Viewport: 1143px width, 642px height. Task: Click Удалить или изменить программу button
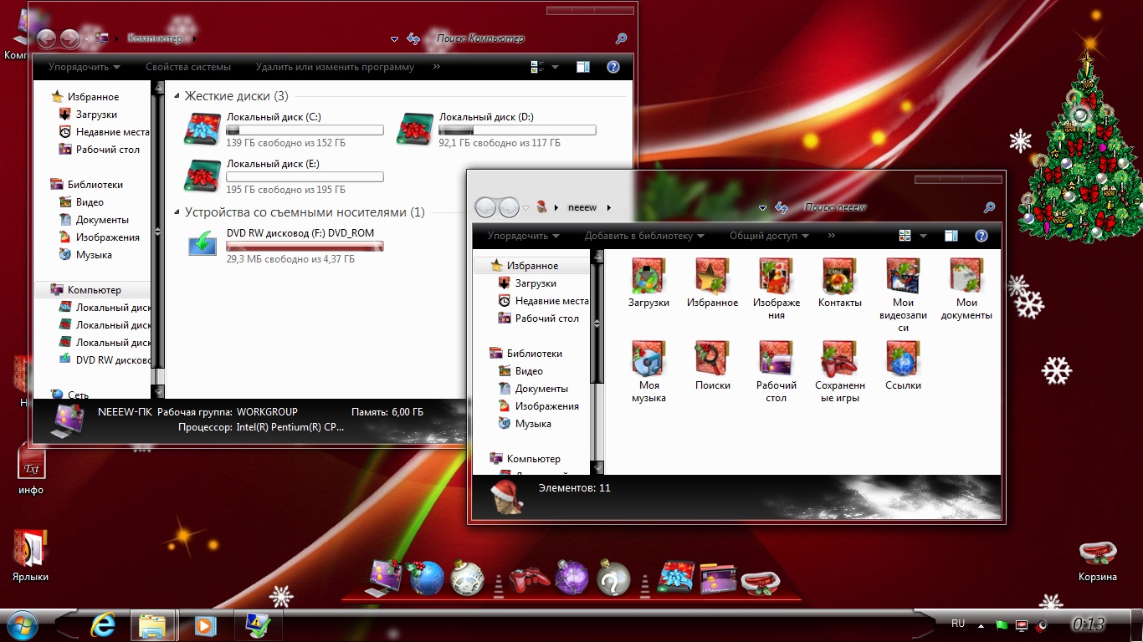coord(335,67)
